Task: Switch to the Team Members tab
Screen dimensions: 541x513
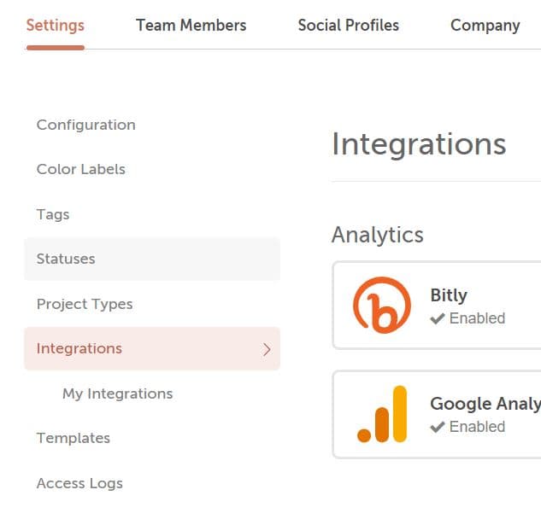Action: click(191, 25)
